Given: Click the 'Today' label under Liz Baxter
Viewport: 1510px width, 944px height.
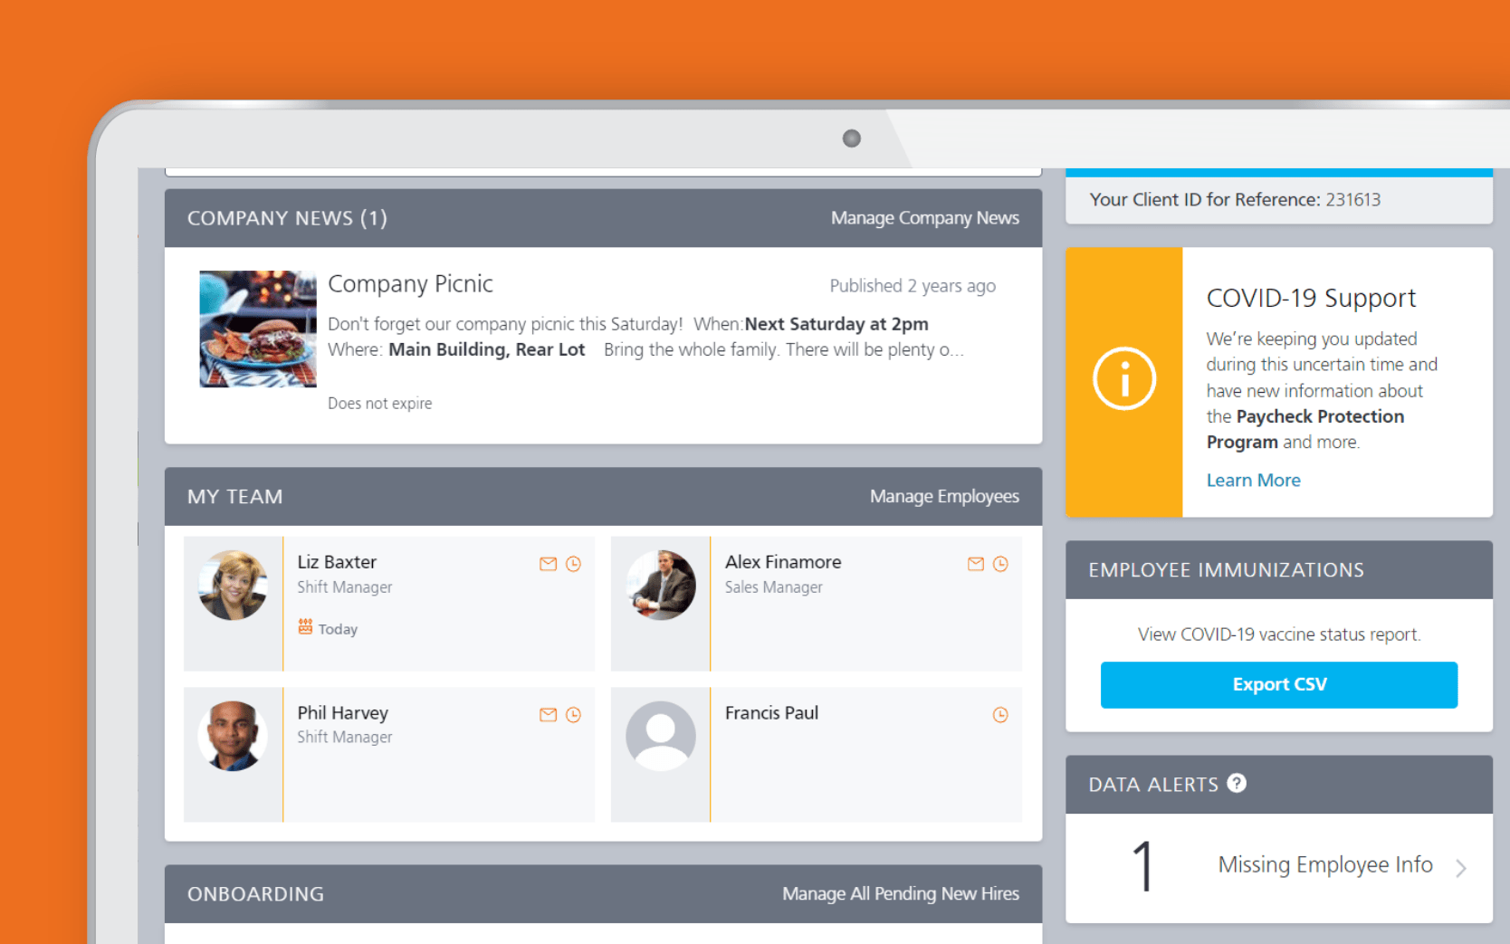Looking at the screenshot, I should pyautogui.click(x=338, y=629).
